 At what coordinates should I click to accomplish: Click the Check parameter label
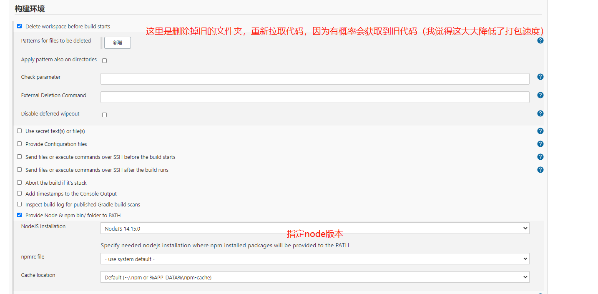click(41, 77)
